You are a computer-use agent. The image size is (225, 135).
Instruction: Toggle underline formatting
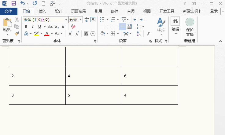[39, 27]
